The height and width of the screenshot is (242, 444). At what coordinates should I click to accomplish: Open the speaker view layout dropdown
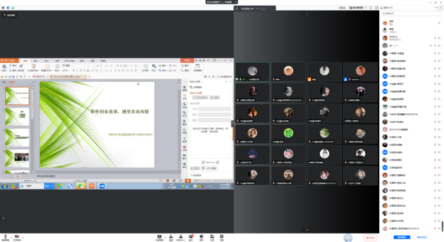coord(357,8)
